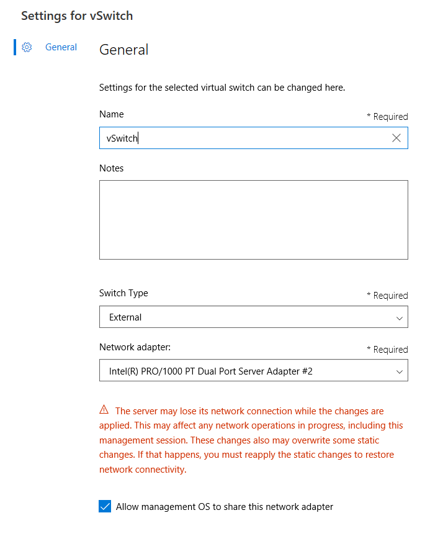Click the red warning triangle icon
The height and width of the screenshot is (559, 425).
[104, 409]
